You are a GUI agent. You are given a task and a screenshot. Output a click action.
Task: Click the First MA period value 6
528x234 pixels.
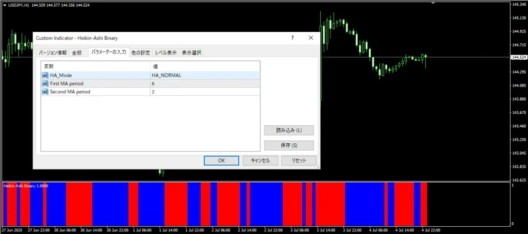[x=205, y=83]
